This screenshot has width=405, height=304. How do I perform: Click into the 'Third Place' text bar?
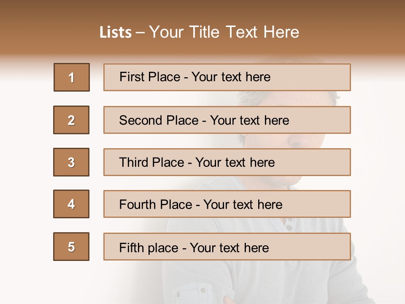(x=227, y=162)
